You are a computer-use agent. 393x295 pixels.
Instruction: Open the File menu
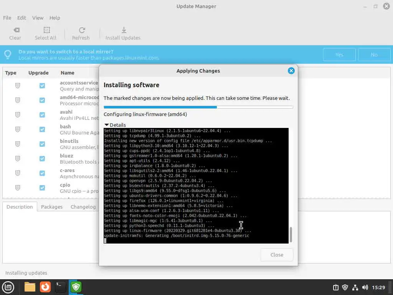[x=7, y=18]
